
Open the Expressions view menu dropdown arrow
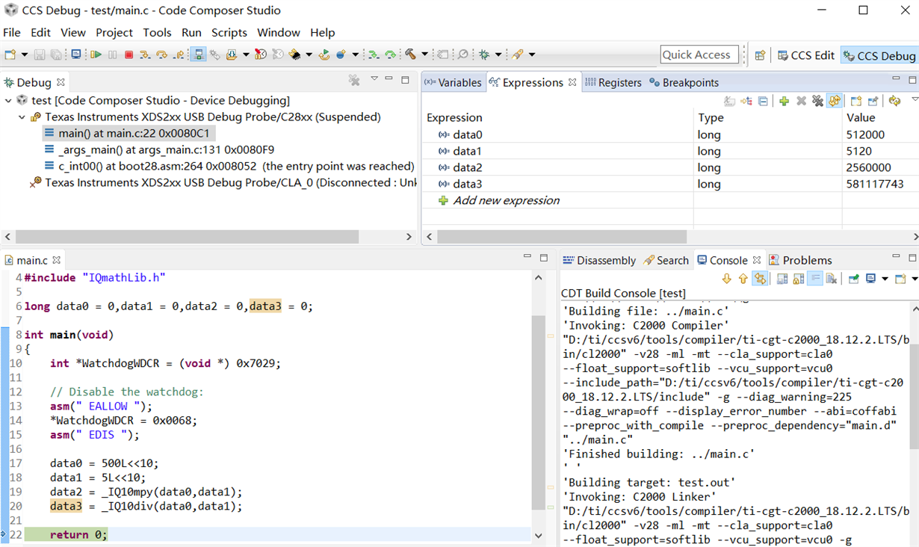914,100
